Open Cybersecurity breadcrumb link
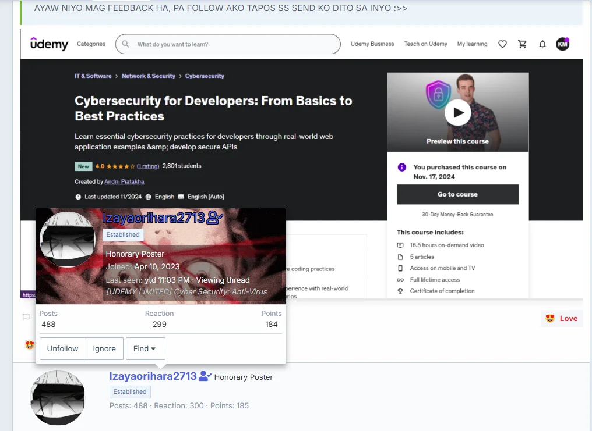Image resolution: width=592 pixels, height=431 pixels. 205,76
